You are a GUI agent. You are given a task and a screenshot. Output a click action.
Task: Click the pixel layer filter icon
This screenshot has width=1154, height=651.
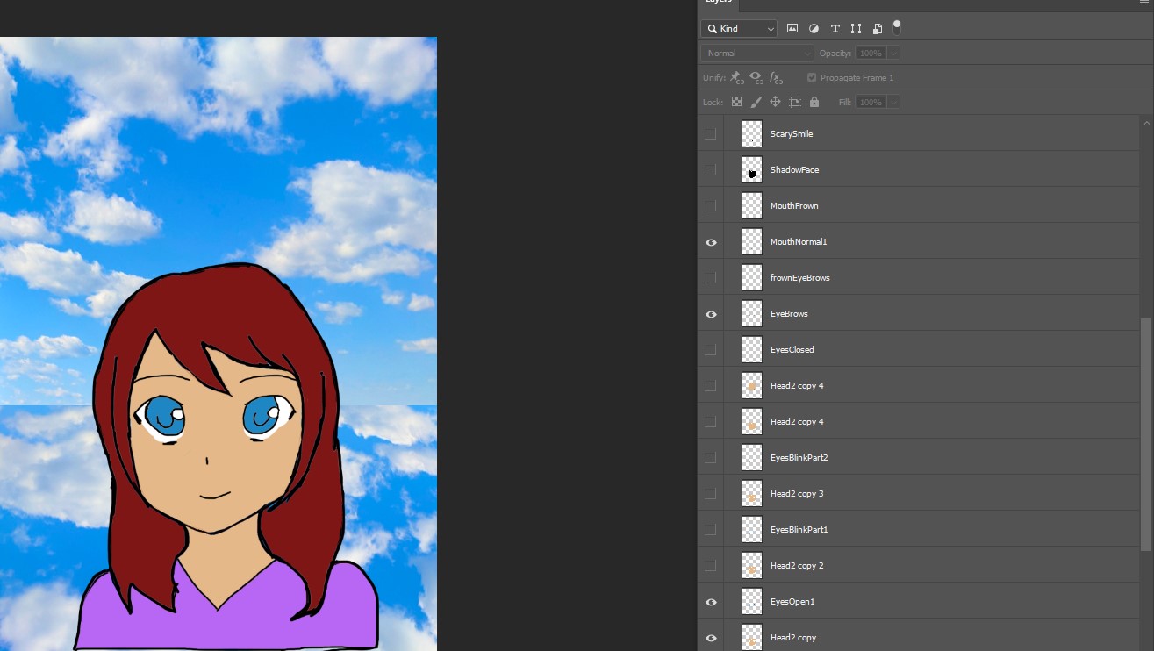[792, 29]
